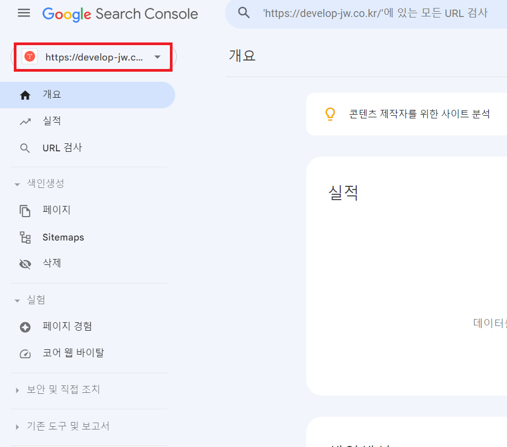This screenshot has height=447, width=507.
Task: Expand the 기존 도구 및 보고서 section
Action: click(x=17, y=427)
